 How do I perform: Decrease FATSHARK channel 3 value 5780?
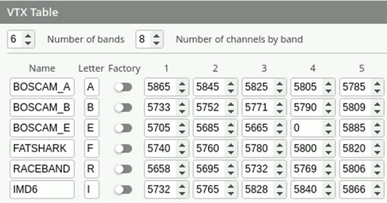pos(280,152)
